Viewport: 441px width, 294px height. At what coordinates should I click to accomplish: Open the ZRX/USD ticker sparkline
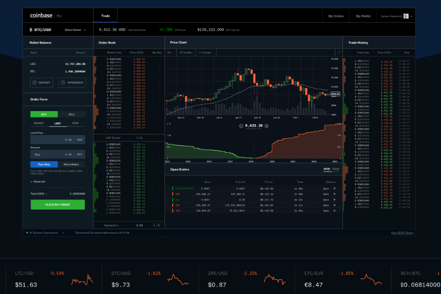coord(275,279)
